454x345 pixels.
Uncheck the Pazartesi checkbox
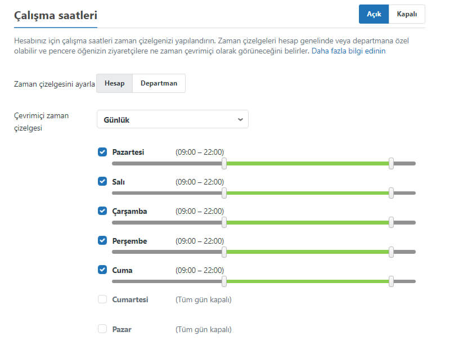pyautogui.click(x=102, y=152)
